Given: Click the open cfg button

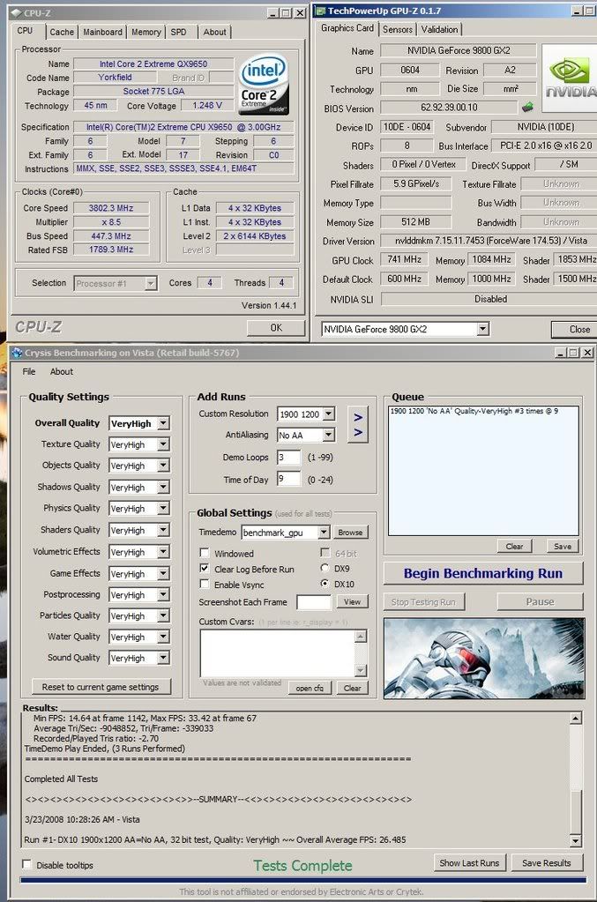Looking at the screenshot, I should click(x=310, y=688).
